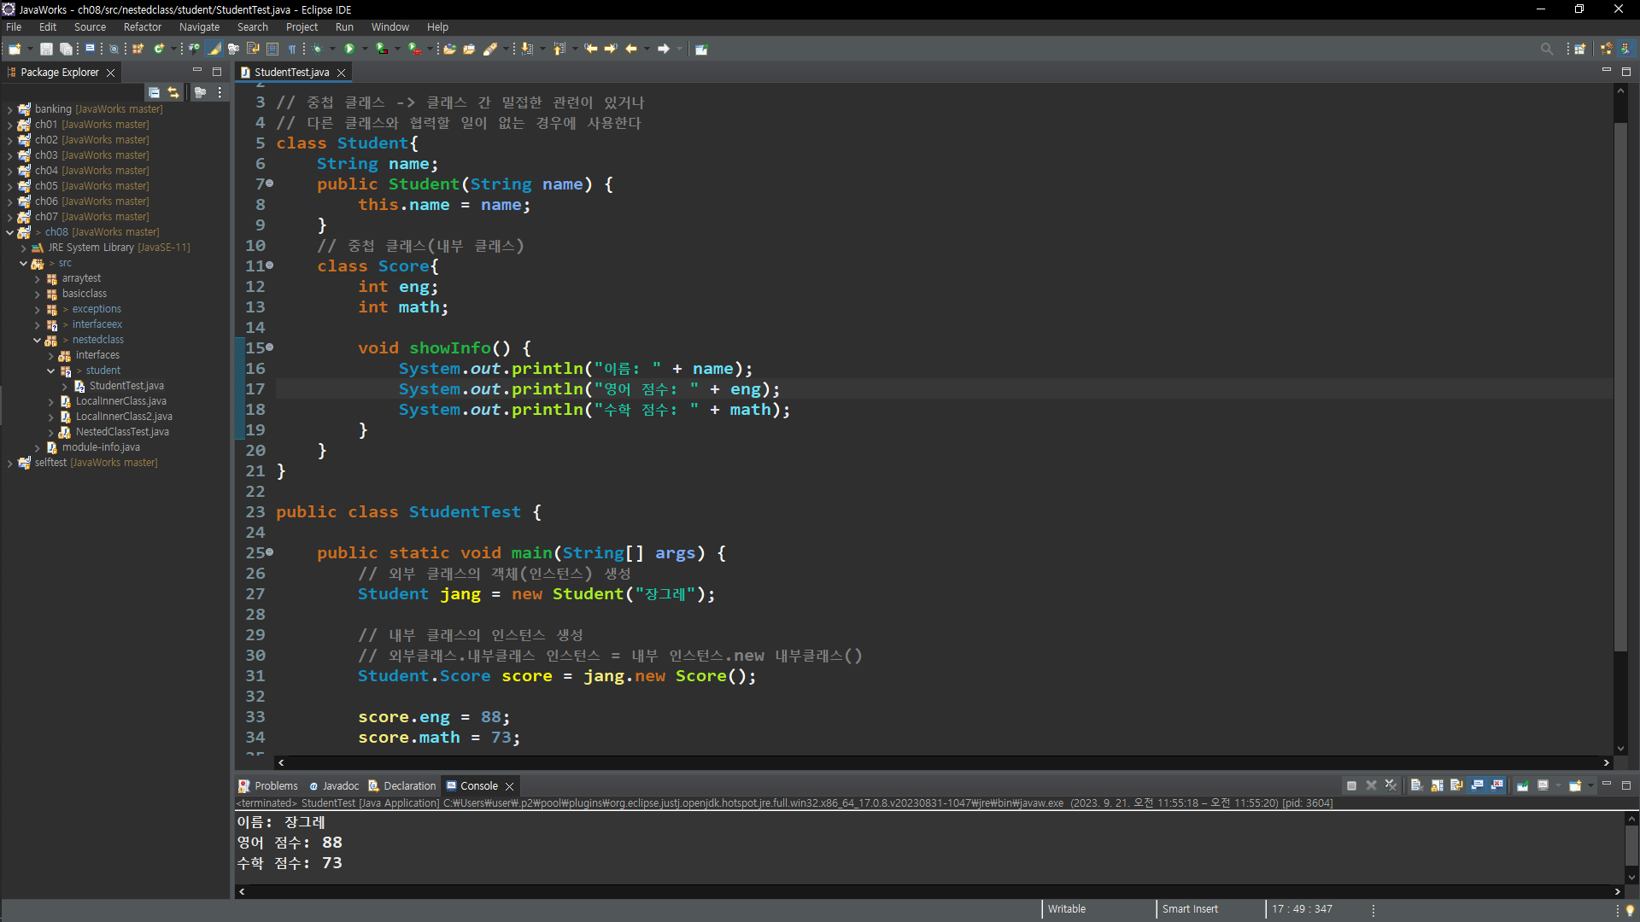Switch to the Problems tab
The height and width of the screenshot is (922, 1640).
pyautogui.click(x=275, y=786)
